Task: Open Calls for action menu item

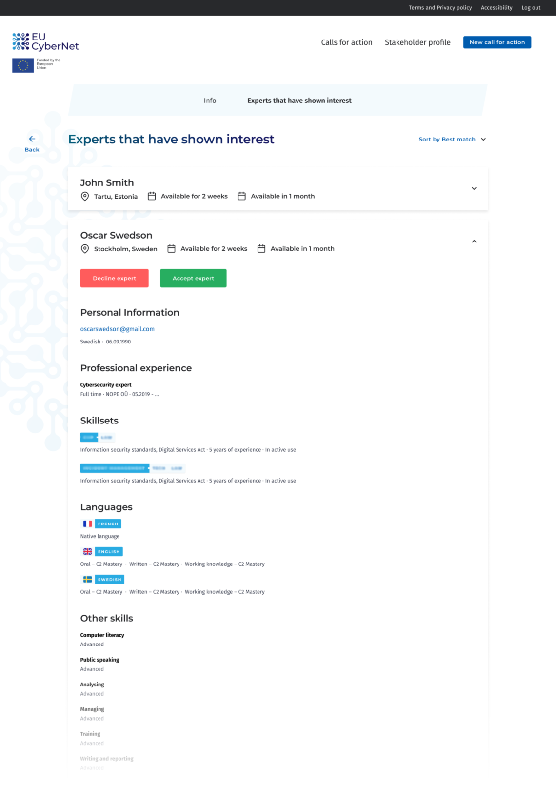Action: (346, 42)
